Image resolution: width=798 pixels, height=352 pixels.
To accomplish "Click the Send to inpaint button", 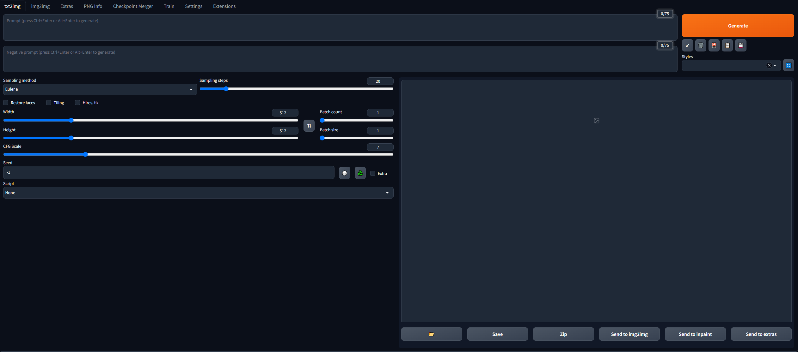I will point(695,334).
